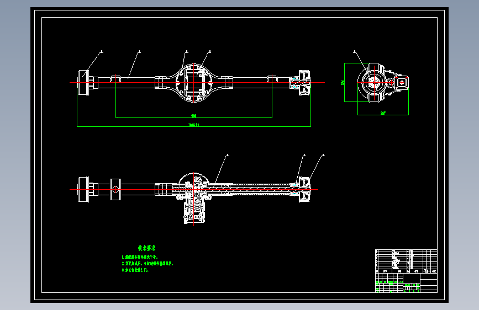Select the red centerline of the front view
Screen dimensions: 479x310
tap(197, 82)
